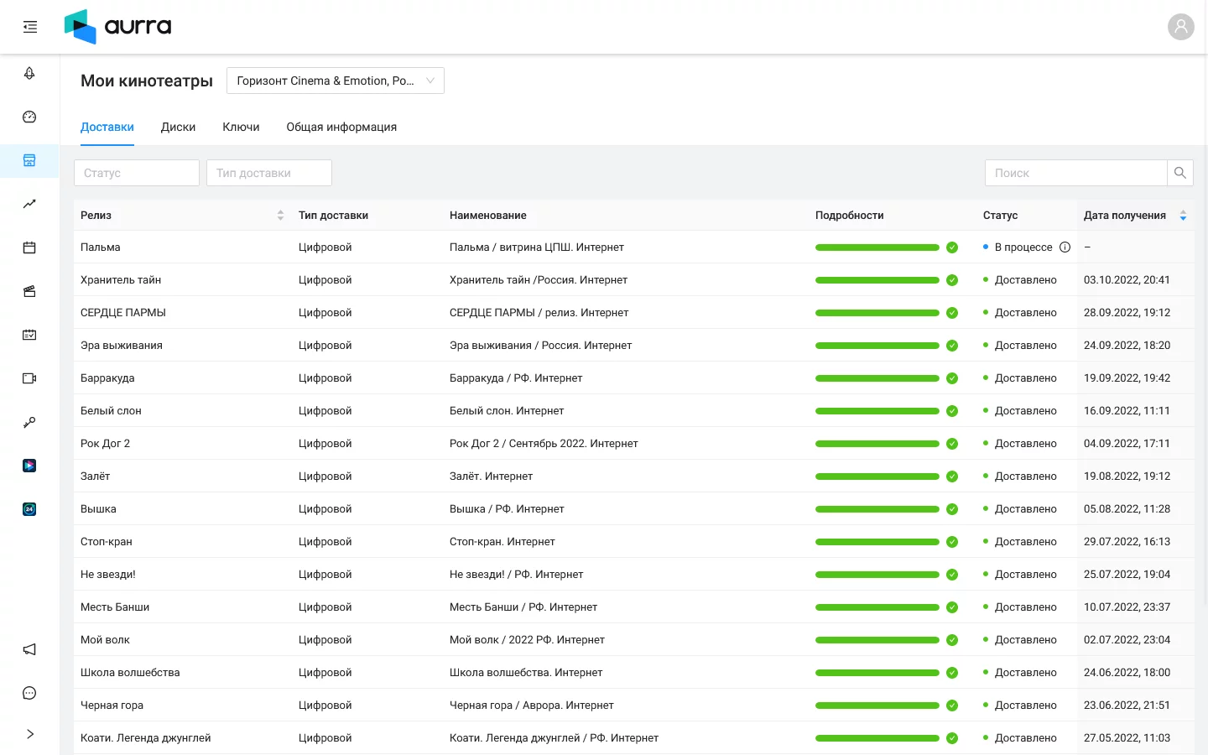Click the magnifier search button
Image resolution: width=1208 pixels, height=755 pixels.
click(1179, 173)
